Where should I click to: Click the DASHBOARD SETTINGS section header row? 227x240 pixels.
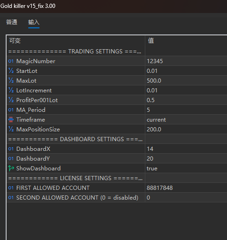coord(76,139)
